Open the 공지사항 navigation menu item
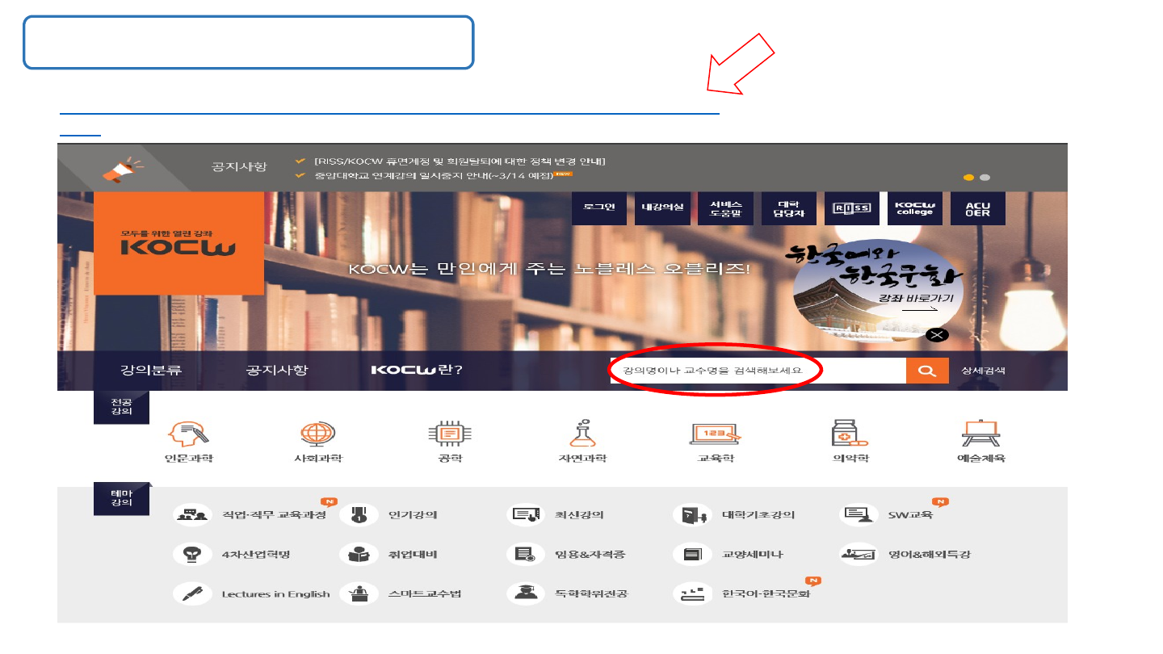Viewport: 1163px width, 654px height. tap(276, 371)
